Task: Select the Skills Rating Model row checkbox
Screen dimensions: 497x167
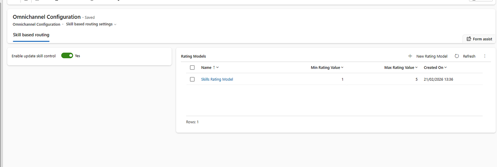Action: 192,79
